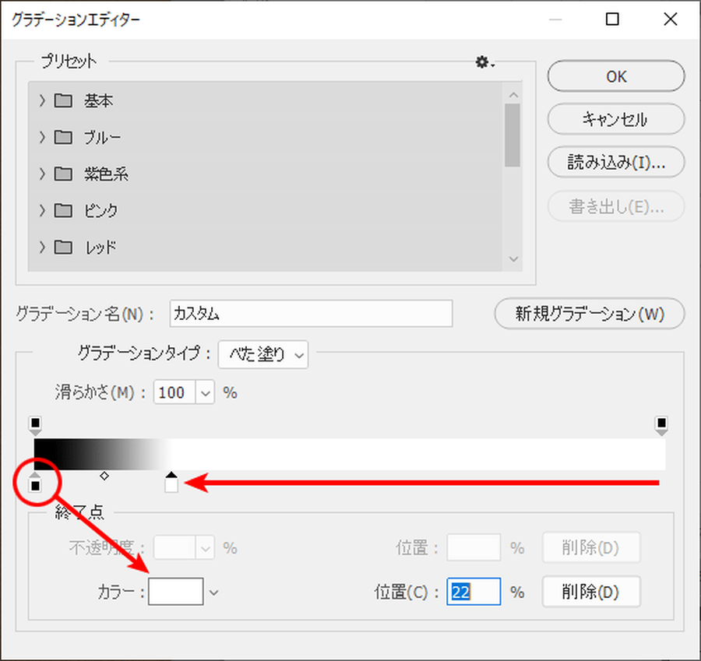Open the 滑らかさ value dropdown arrow

(x=205, y=393)
